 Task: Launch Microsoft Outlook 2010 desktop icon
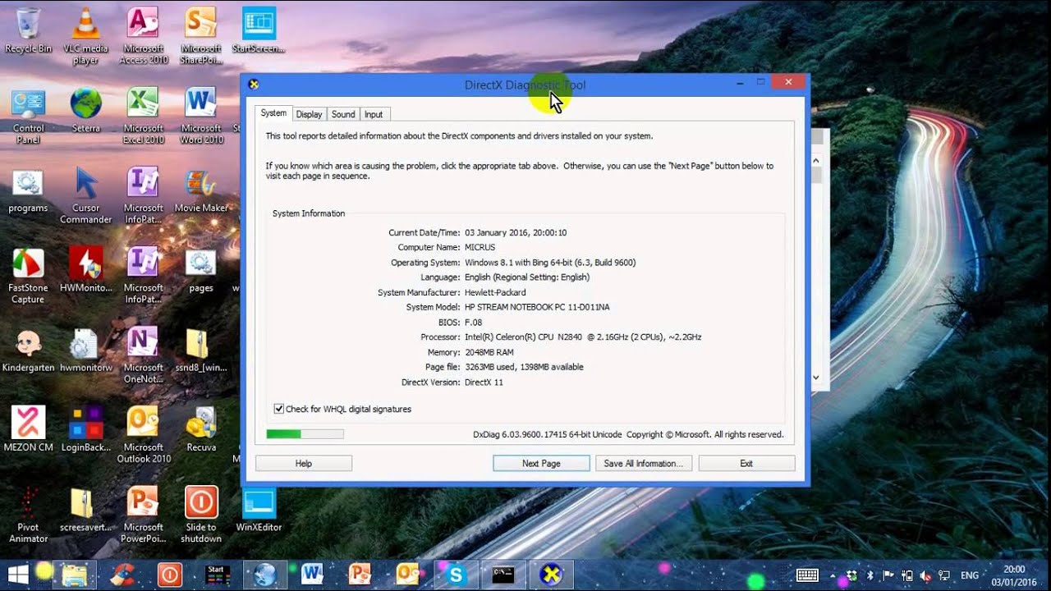(144, 435)
